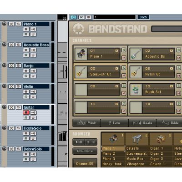Select the DobroSolo track name

coord(36,149)
